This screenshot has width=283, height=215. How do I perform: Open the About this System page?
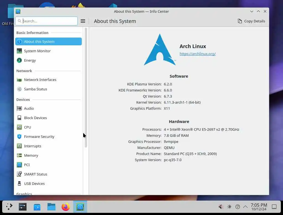click(48, 41)
